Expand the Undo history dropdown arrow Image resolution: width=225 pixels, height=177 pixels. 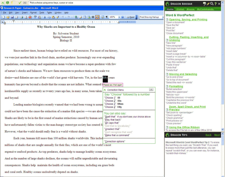(66, 17)
